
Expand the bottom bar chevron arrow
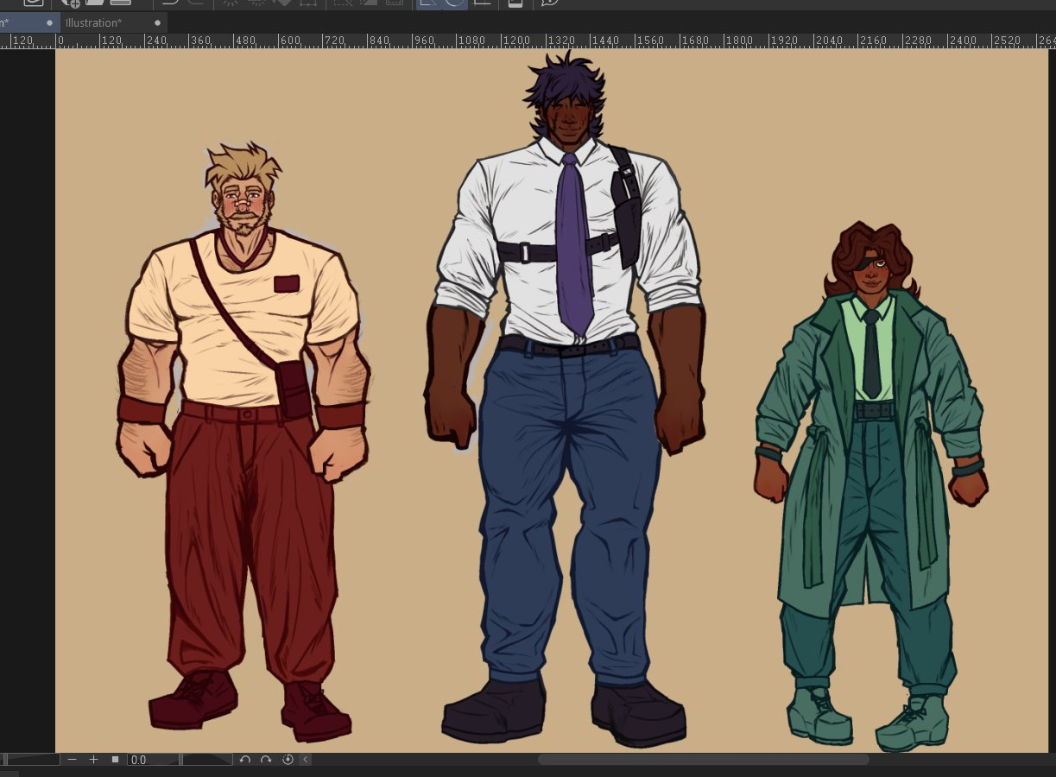point(306,760)
